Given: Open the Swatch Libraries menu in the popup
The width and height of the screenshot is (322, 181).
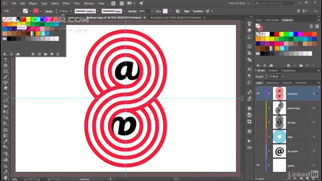Looking at the screenshot, I should point(6,54).
